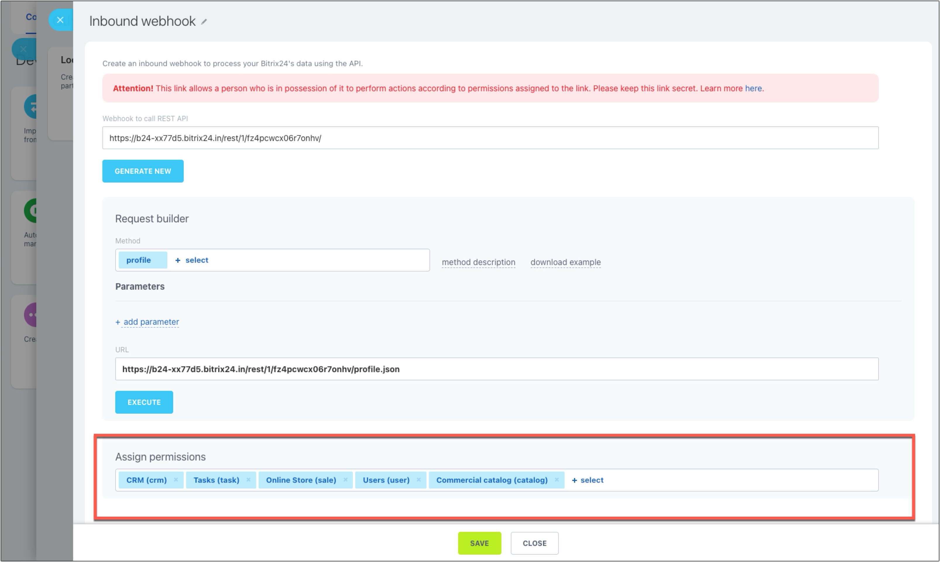
Task: Click the download example link
Action: pos(566,262)
